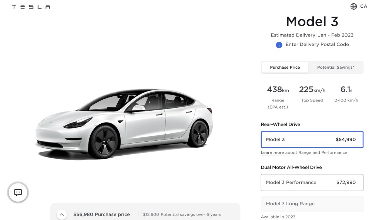Click the $12,600 Potential savings text
Image resolution: width=379 pixels, height=220 pixels.
pyautogui.click(x=182, y=214)
